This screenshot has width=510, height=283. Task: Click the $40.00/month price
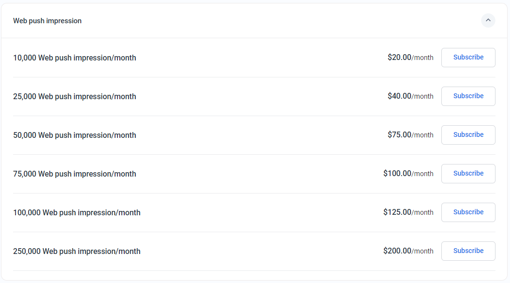410,96
